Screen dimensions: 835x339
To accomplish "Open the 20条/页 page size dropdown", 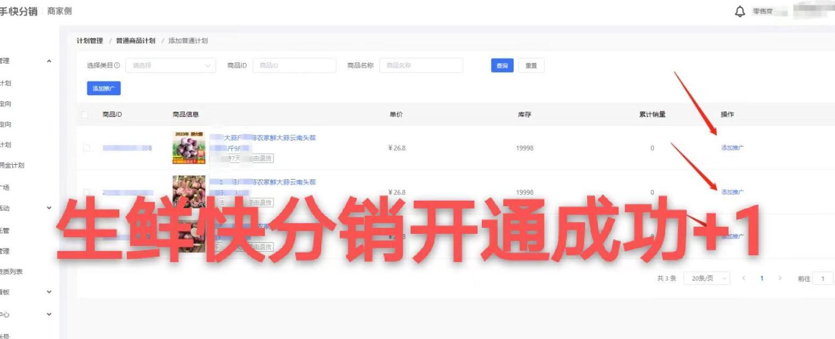I will tap(707, 278).
